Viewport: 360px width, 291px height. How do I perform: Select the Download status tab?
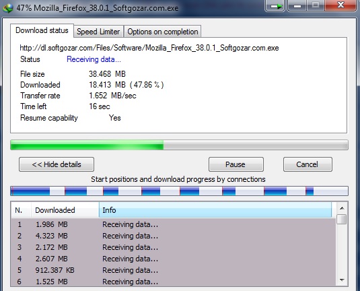tap(42, 30)
